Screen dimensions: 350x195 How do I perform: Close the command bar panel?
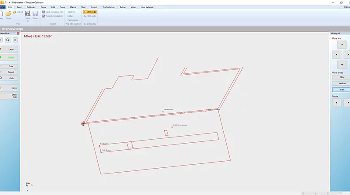[18, 33]
